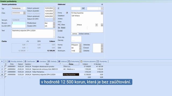Screen dimensions: 172x96
Task: Tick the checkbox for row 240900002
Action: 6,69
